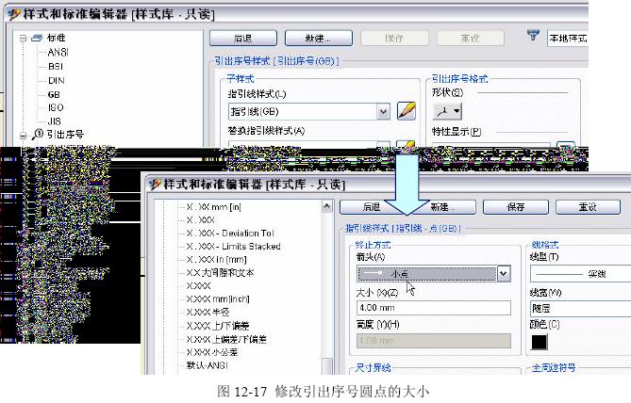631x403 pixels.
Task: Open the 形状 shape picker button
Action: 447,111
